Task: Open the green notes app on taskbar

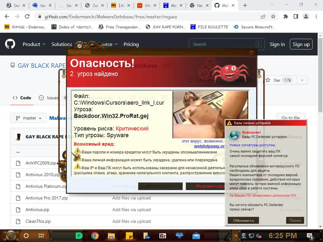Action: [x=79, y=236]
